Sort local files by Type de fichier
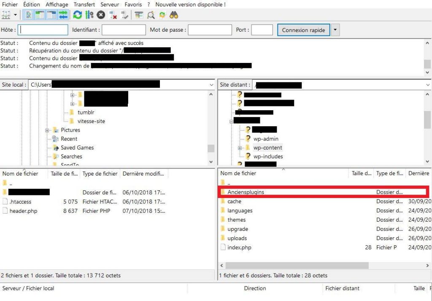 [x=100, y=174]
